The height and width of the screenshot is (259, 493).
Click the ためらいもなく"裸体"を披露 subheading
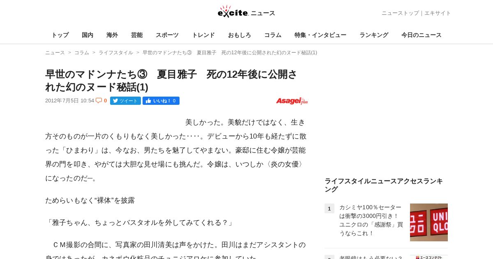click(x=90, y=201)
